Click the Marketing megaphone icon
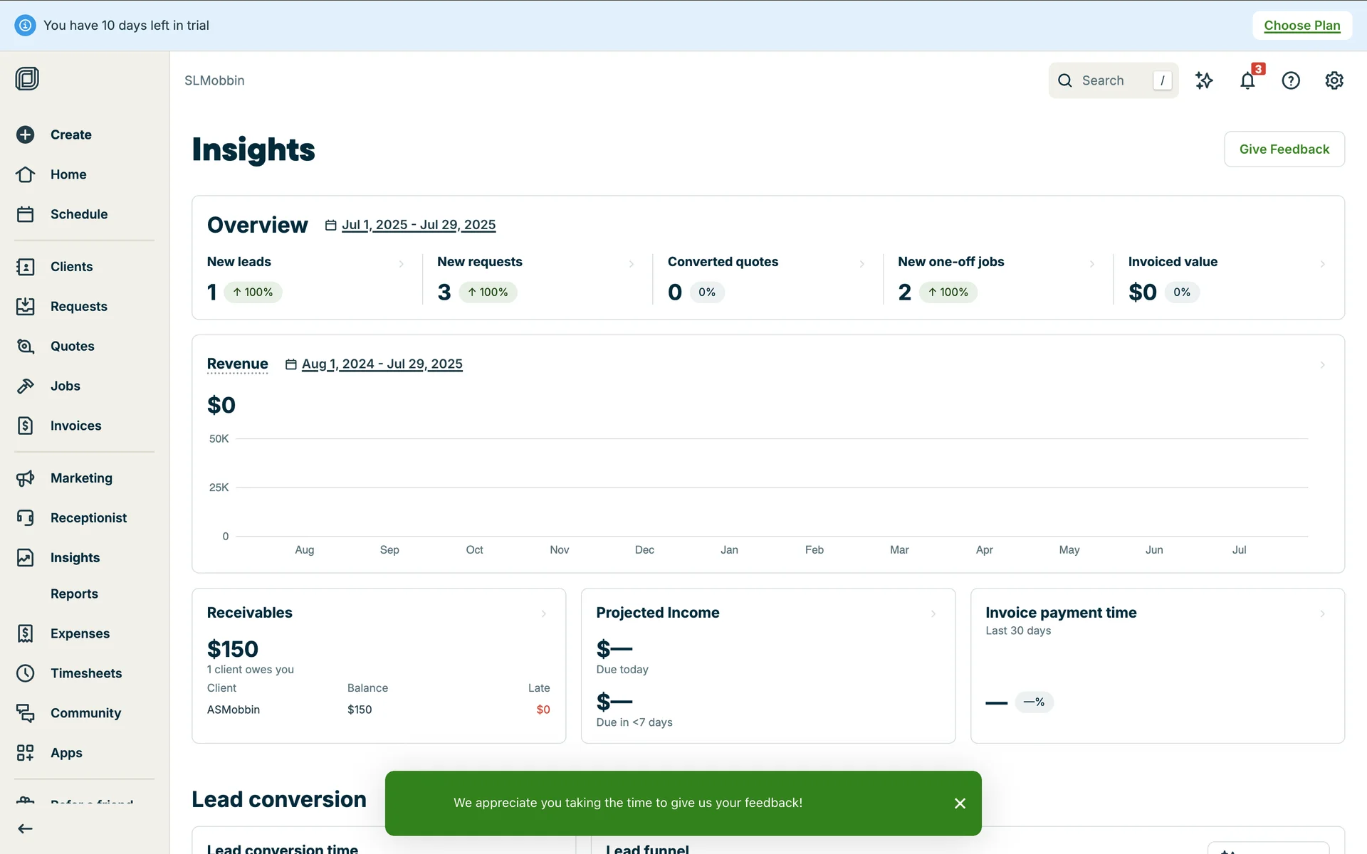 pos(26,478)
